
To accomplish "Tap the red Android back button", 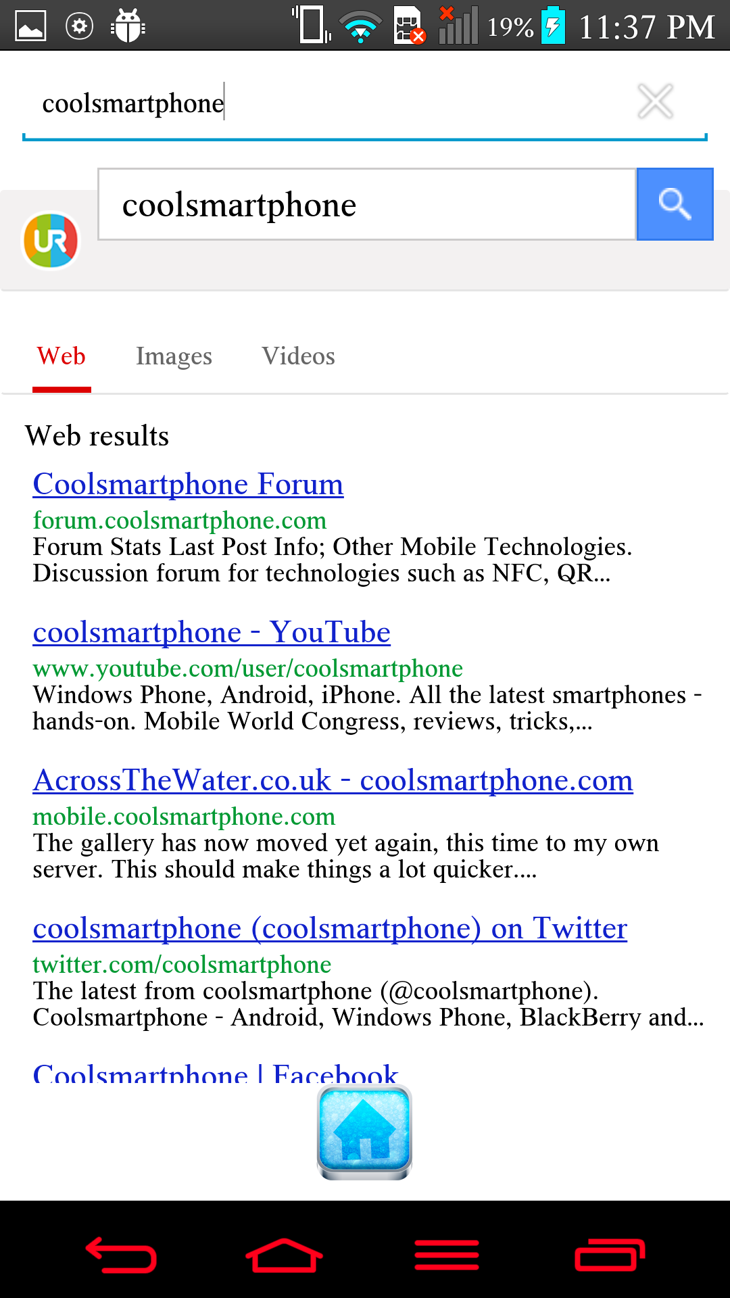I will (121, 1255).
